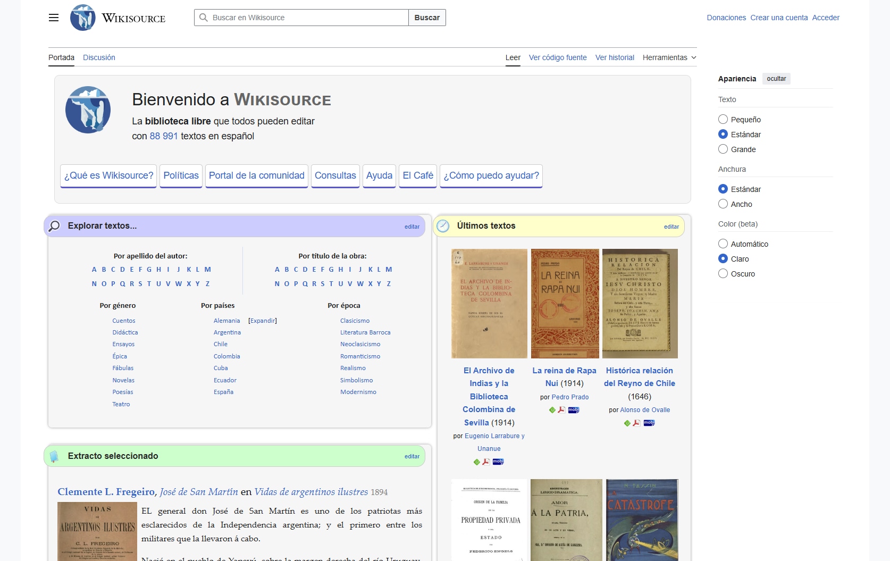Open the hamburger main menu
The image size is (890, 561).
[54, 18]
